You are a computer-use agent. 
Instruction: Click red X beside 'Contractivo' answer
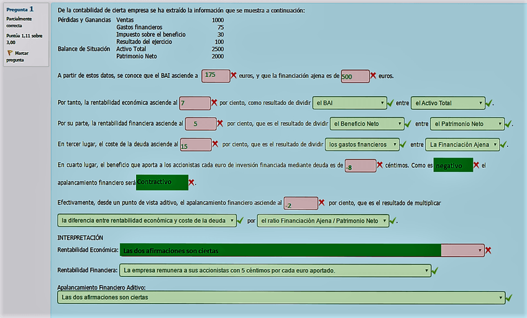pos(191,183)
